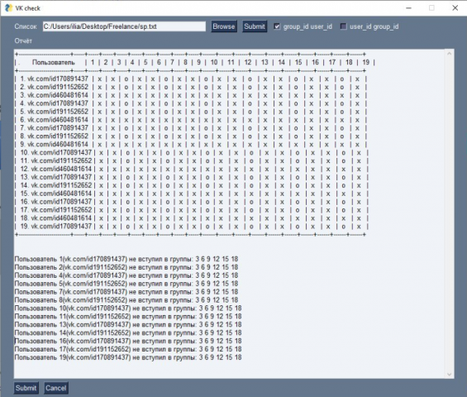The height and width of the screenshot is (397, 467).
Task: Select row 11. vk.com/id191152652
Action: point(192,160)
